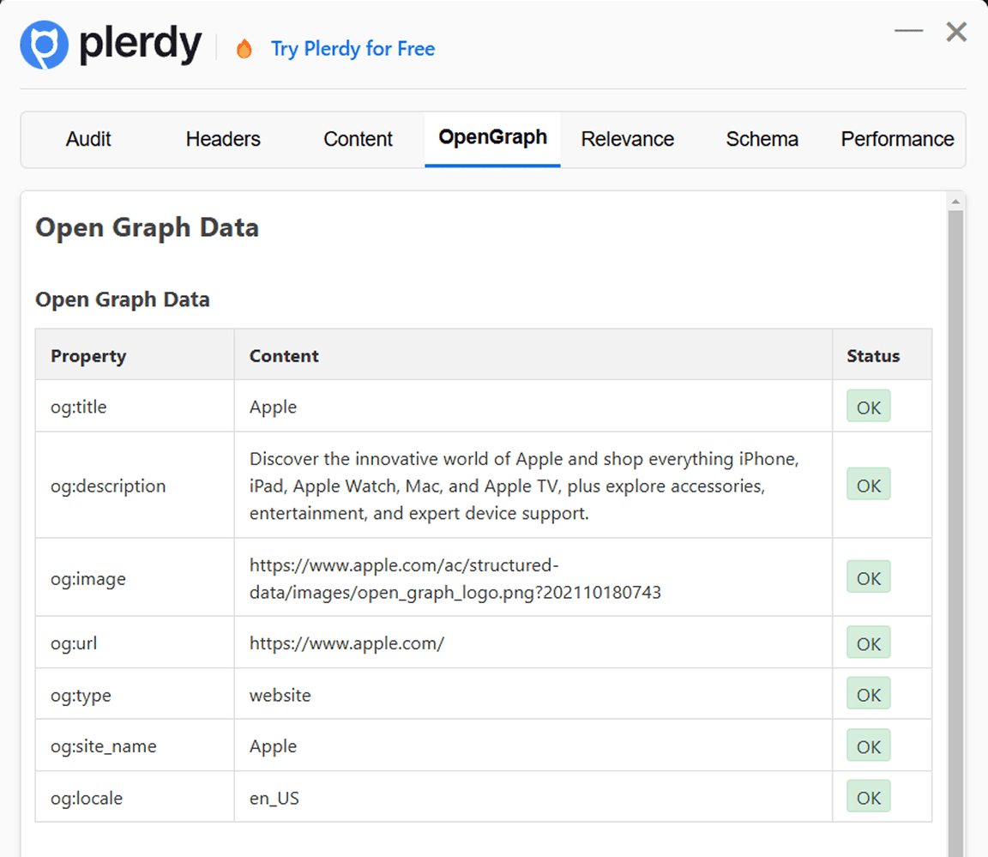Click the OK status badge for og:url
The height and width of the screenshot is (857, 988).
tap(868, 643)
